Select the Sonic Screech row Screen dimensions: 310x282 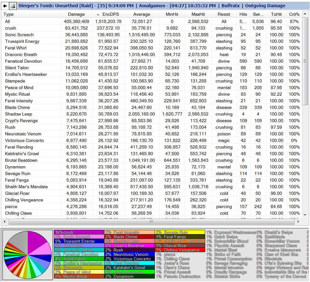tap(152, 35)
